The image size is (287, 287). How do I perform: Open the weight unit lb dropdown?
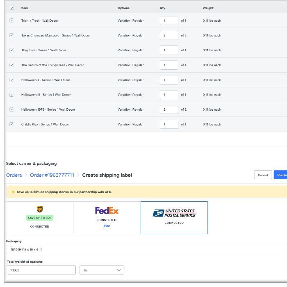102,270
